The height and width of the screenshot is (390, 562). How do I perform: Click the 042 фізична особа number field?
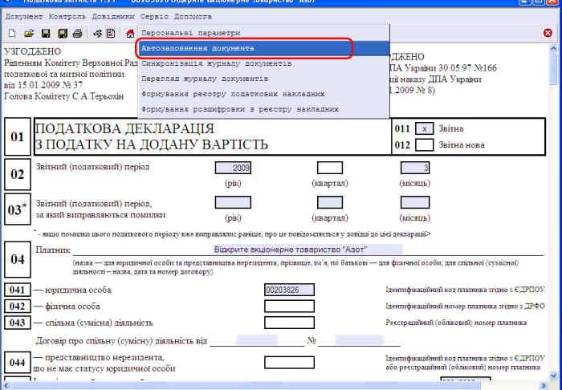point(289,307)
